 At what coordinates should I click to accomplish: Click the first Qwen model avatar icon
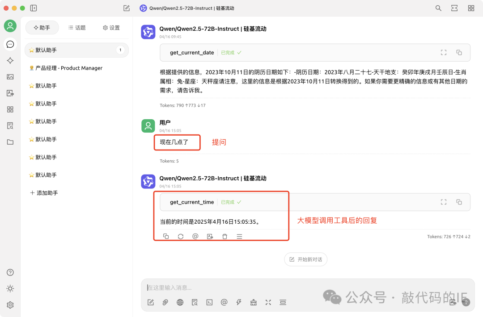click(x=148, y=32)
